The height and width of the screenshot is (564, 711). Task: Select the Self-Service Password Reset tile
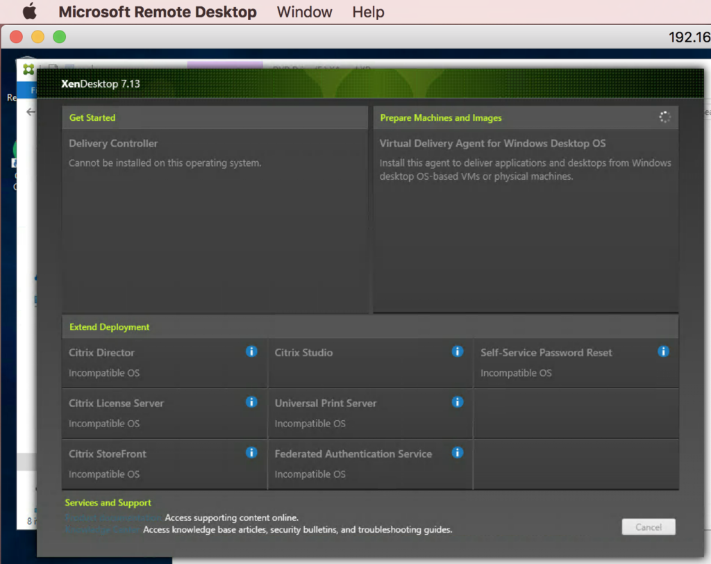[576, 363]
